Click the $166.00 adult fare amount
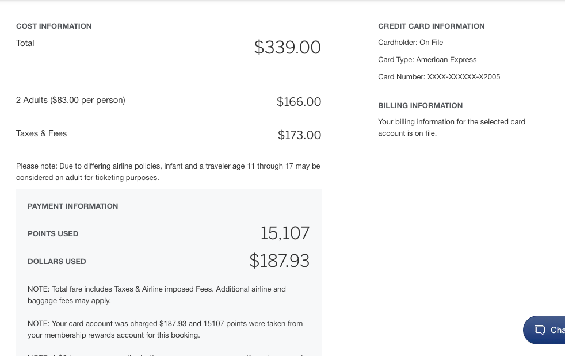This screenshot has height=356, width=565. pos(299,102)
